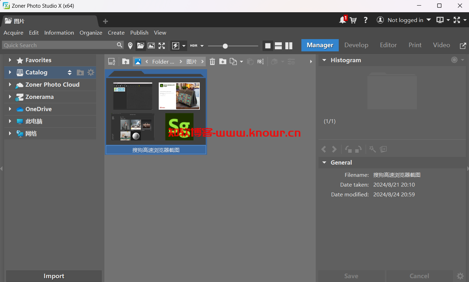469x282 pixels.
Task: Open the Acquire menu
Action: click(x=13, y=32)
